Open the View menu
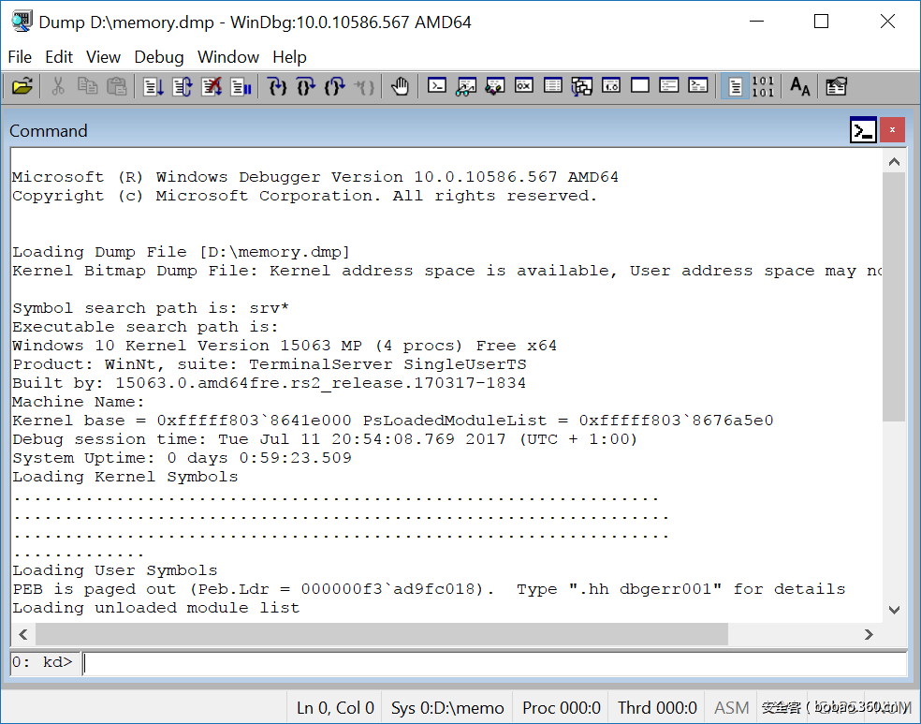 [x=103, y=57]
